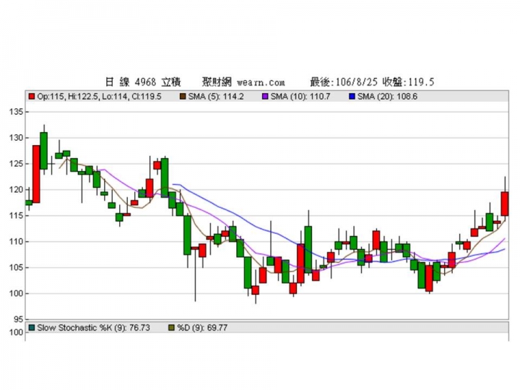Click the olive %D (9) legend swatch

[171, 328]
